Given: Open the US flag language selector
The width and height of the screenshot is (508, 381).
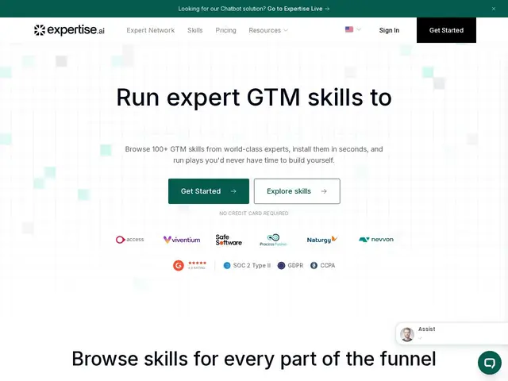Looking at the screenshot, I should pyautogui.click(x=352, y=29).
